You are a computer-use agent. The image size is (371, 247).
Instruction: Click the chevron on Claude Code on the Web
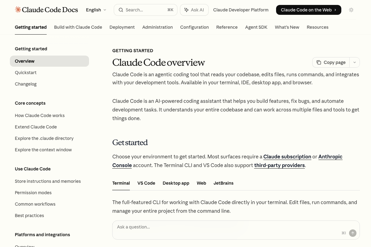tap(335, 10)
